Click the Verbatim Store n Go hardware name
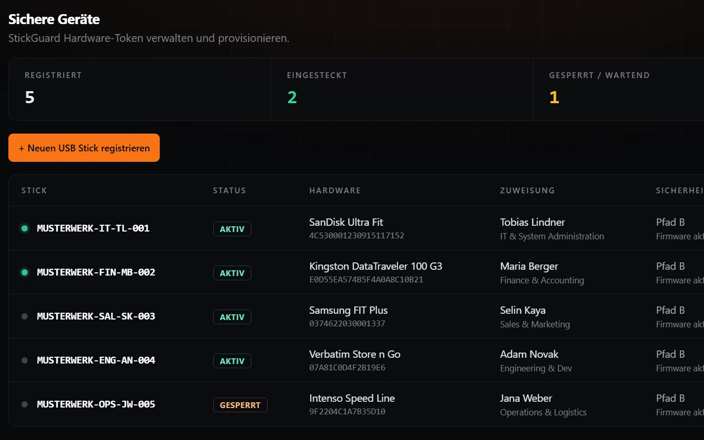Viewport: 704px width, 440px height. (x=355, y=354)
